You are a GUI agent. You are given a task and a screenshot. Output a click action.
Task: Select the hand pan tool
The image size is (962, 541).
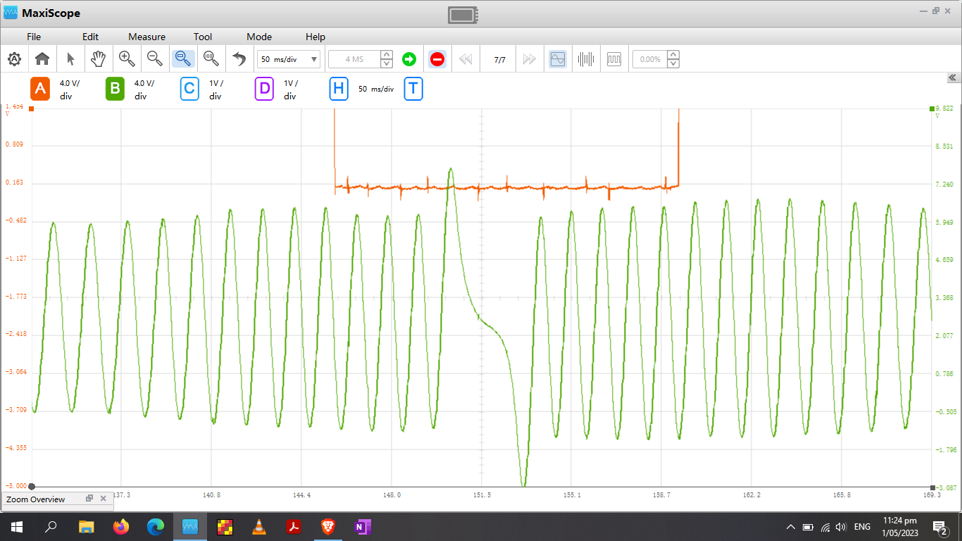(x=99, y=59)
